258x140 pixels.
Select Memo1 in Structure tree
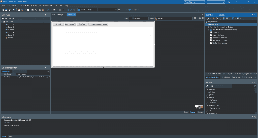tap(11, 38)
